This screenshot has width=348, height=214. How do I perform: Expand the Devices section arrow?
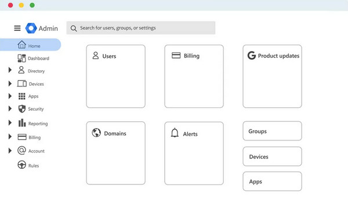tap(10, 84)
